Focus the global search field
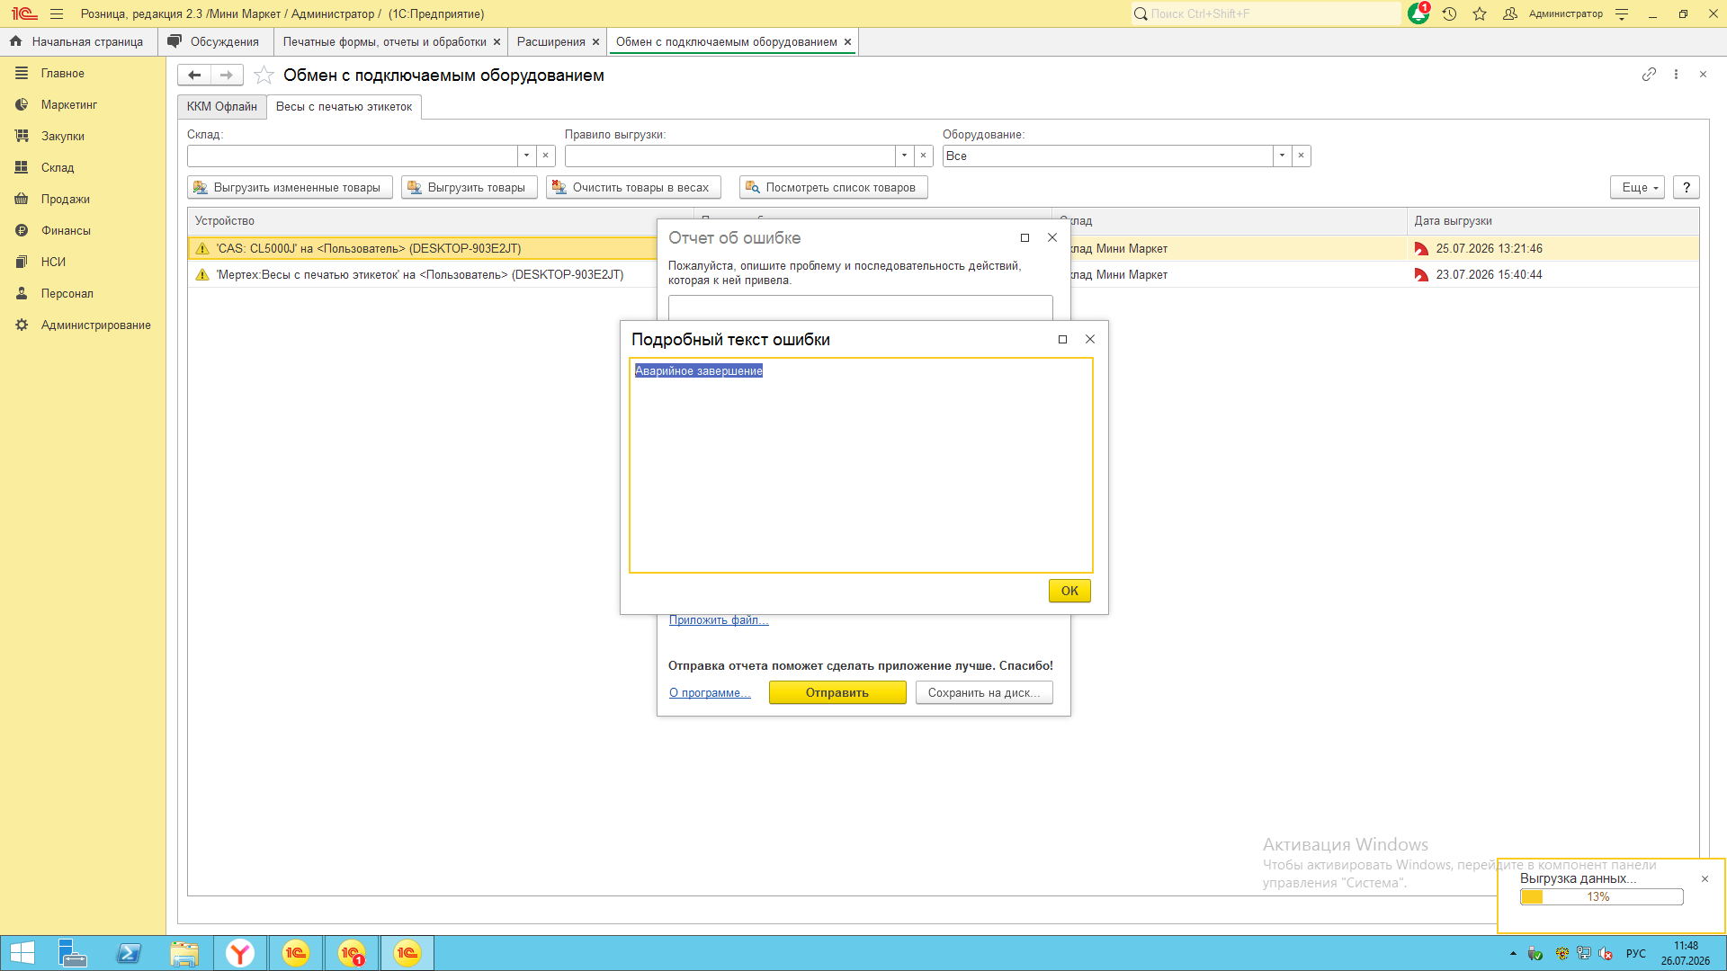 pyautogui.click(x=1266, y=14)
